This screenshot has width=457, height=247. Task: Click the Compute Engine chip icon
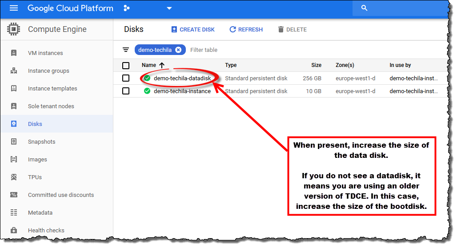pos(14,29)
